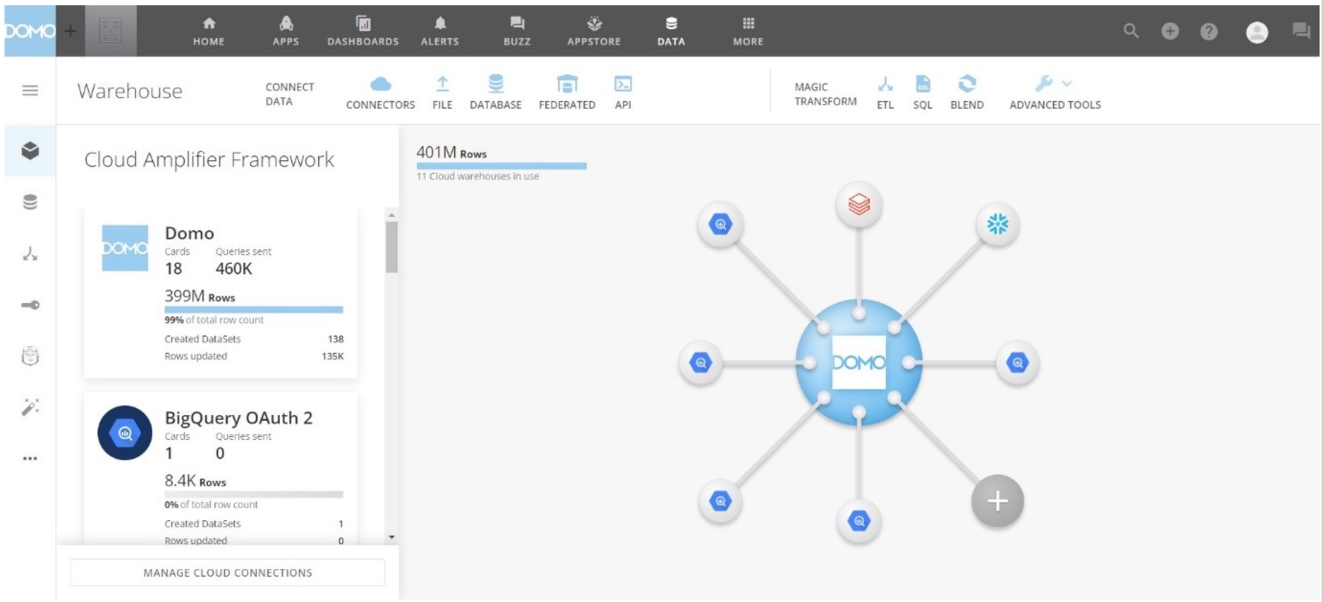Open the Connectors panel

click(x=380, y=91)
